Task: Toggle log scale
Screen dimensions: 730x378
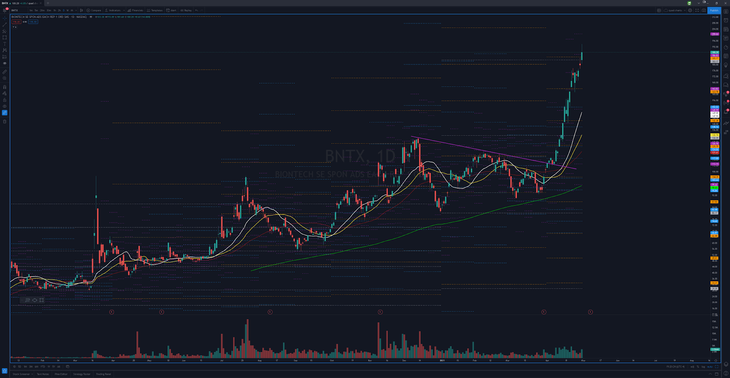Action: tap(703, 367)
